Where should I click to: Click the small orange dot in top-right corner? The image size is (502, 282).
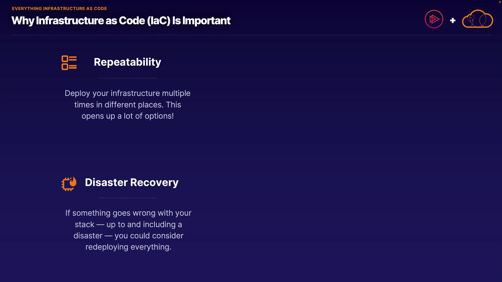point(500,2)
